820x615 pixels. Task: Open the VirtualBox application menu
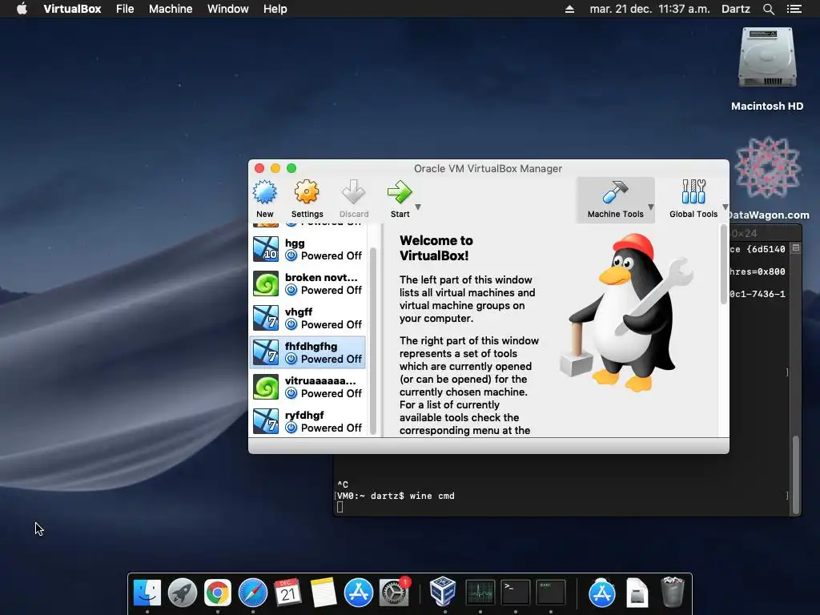coord(72,9)
